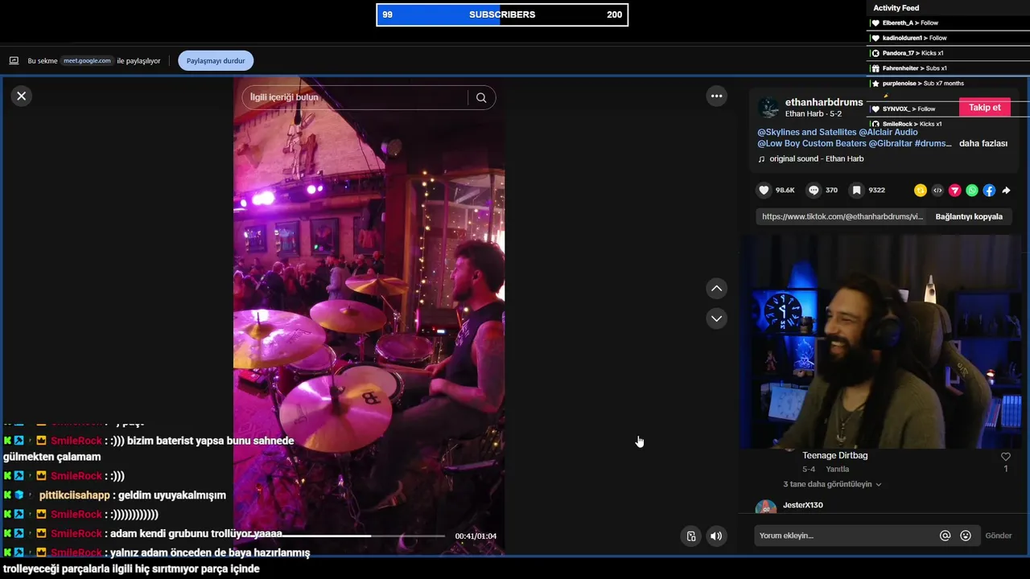The height and width of the screenshot is (579, 1030).
Task: Click @Low Boy Custom Beaters mention
Action: [811, 143]
